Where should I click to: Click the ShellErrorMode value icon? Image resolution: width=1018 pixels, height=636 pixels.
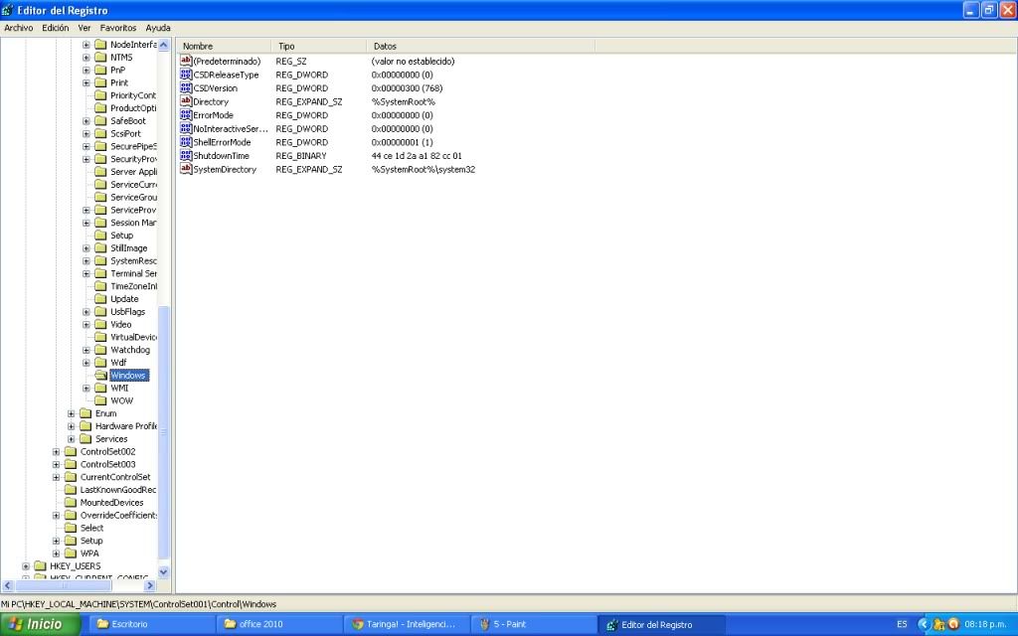186,142
